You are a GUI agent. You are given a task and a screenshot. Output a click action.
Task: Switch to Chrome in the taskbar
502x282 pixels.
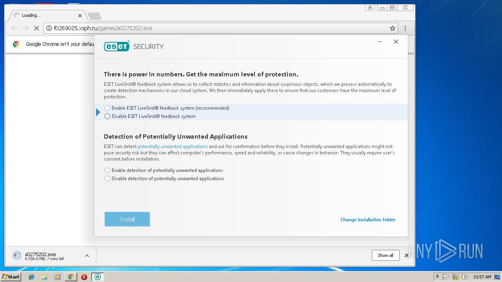point(71,277)
